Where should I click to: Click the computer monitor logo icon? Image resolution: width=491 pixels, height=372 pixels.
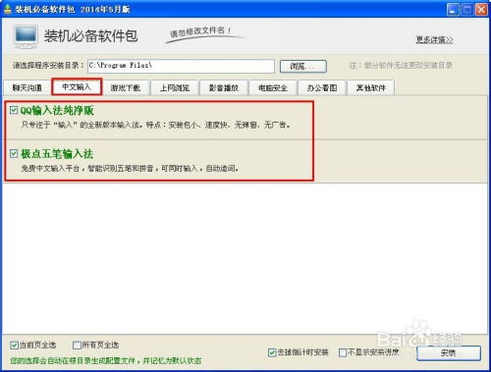26,36
